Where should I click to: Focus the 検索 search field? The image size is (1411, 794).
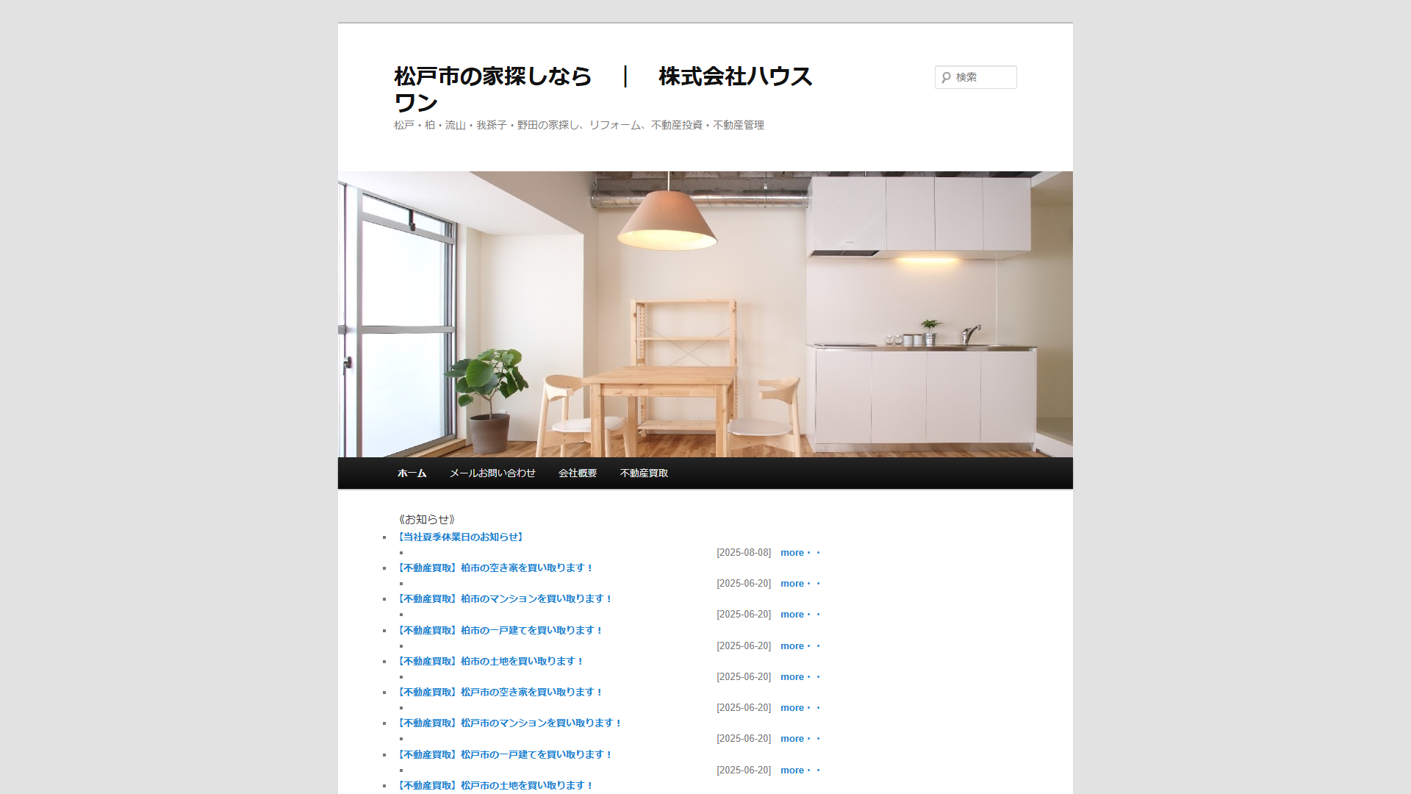976,77
